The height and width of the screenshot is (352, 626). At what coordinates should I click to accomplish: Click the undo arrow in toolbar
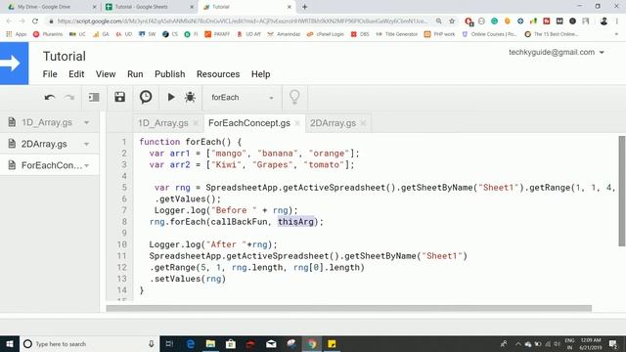(x=50, y=98)
